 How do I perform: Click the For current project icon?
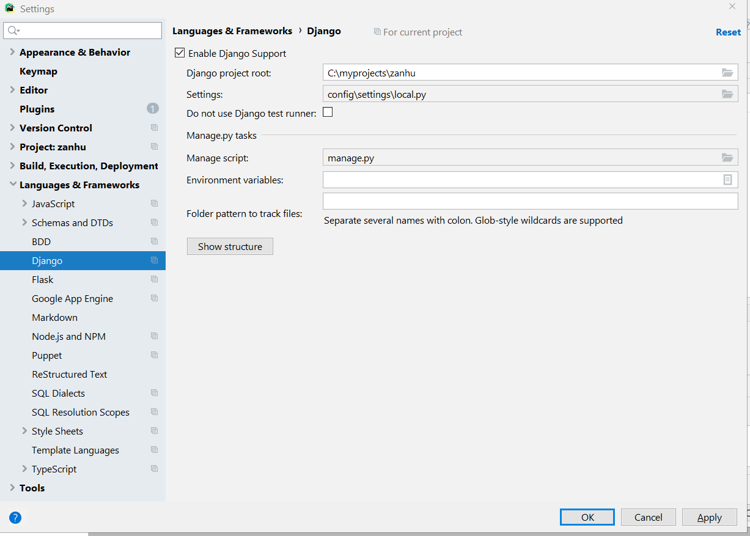pyautogui.click(x=377, y=32)
